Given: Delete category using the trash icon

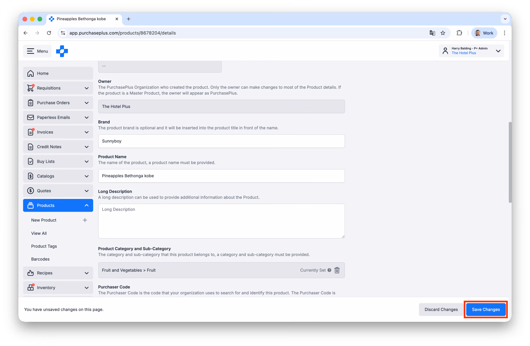Looking at the screenshot, I should point(337,270).
